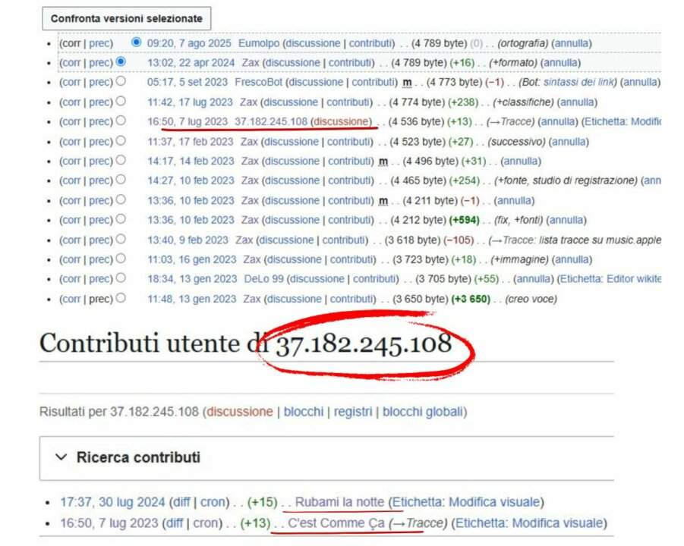Open the discussione link for IP 37.182.245.108

(x=341, y=121)
